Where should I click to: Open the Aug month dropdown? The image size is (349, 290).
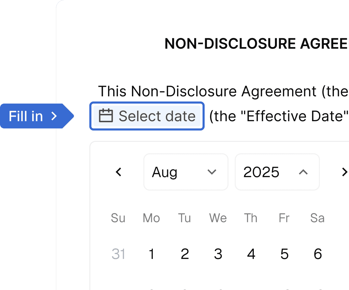(186, 172)
